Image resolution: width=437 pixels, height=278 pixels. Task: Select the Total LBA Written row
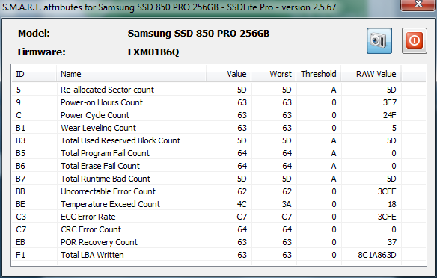point(218,255)
